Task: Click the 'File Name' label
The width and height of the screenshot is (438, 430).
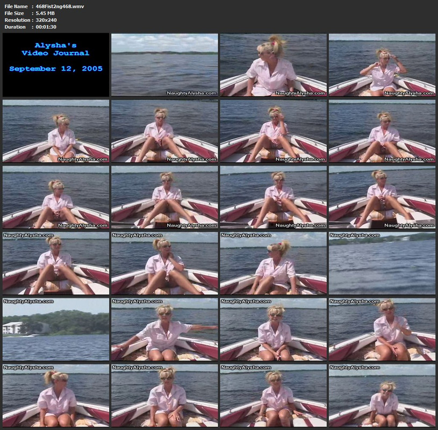Action: [x=16, y=6]
